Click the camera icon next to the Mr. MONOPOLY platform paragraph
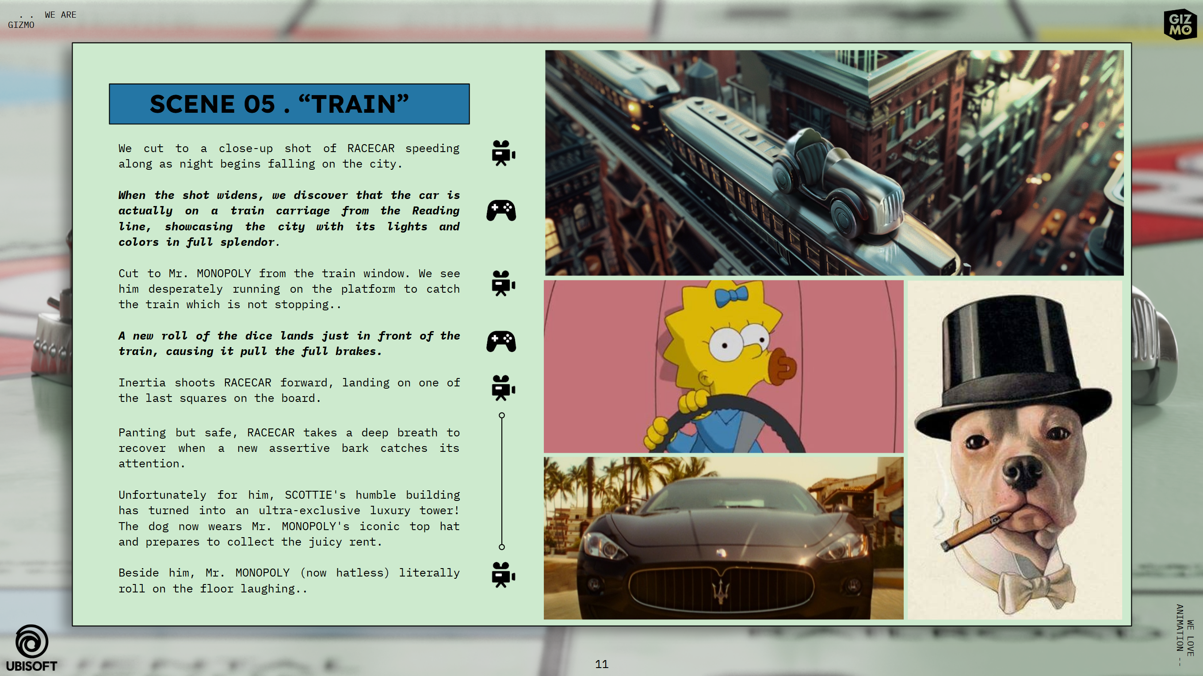The height and width of the screenshot is (676, 1203). (503, 283)
